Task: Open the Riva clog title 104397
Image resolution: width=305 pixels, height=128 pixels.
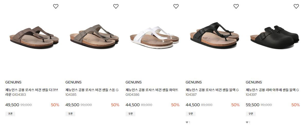Action: tap(272, 92)
